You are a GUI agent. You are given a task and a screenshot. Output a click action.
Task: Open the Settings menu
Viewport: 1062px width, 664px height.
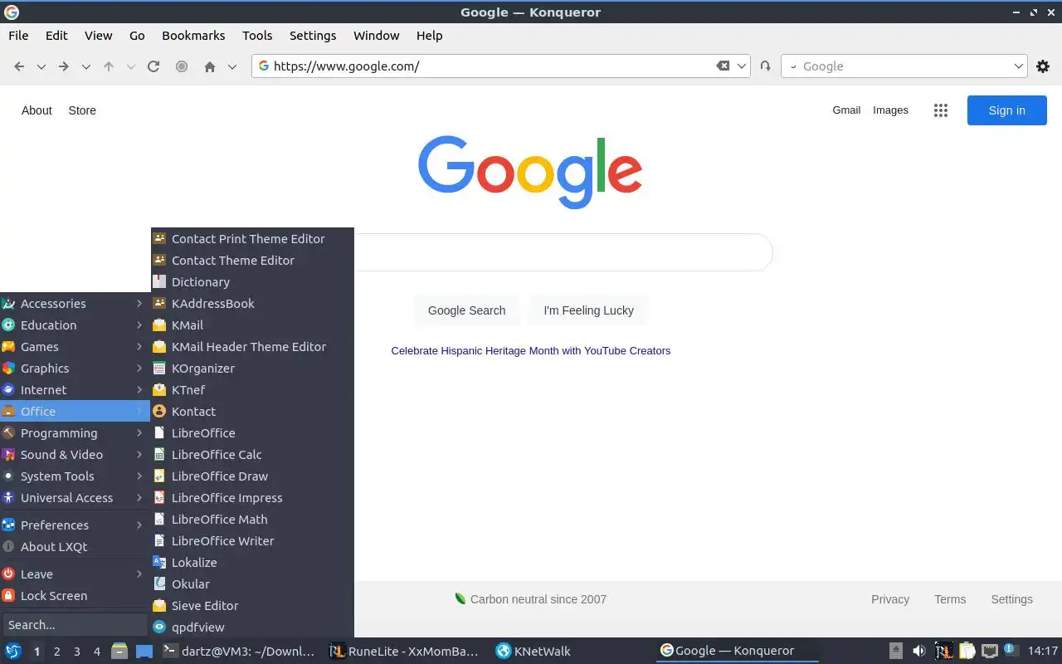pos(313,36)
